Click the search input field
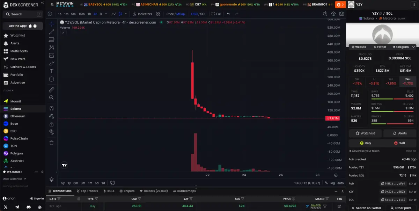419x211 pixels. tap(23, 14)
